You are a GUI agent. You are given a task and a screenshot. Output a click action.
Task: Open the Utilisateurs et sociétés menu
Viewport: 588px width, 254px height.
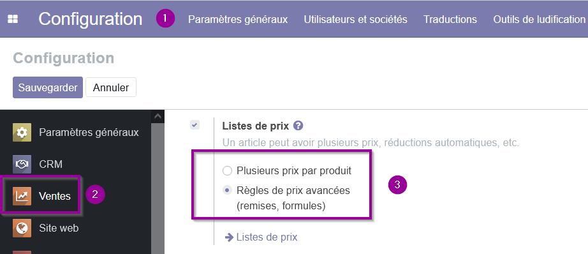click(x=355, y=19)
